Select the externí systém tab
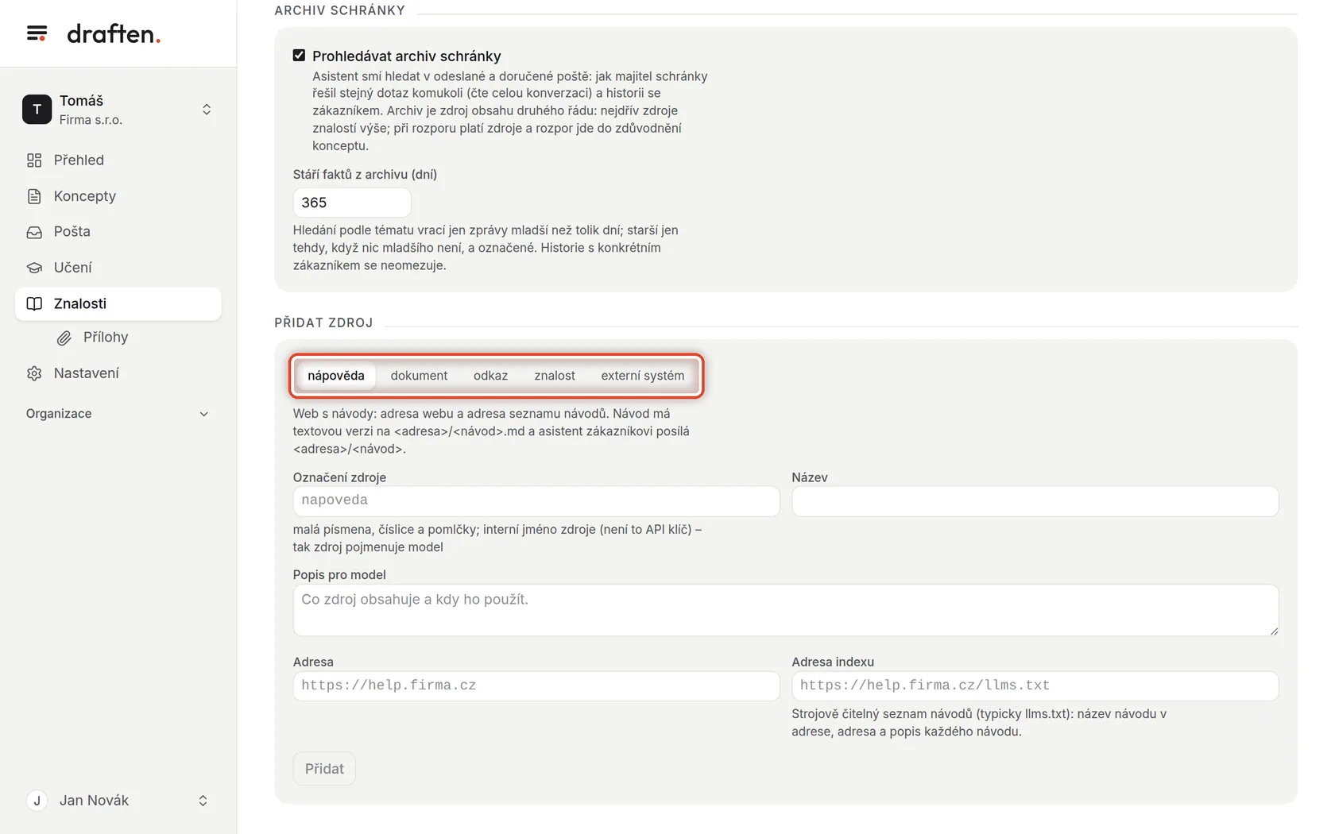 click(x=642, y=376)
